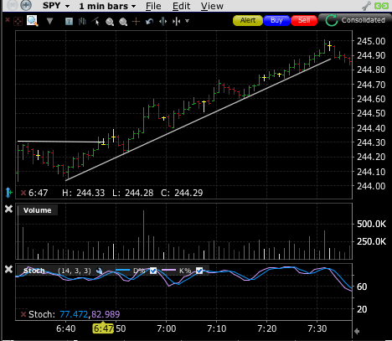The width and height of the screenshot is (392, 341).
Task: Click the plus button beside SPY
Action: point(26,5)
